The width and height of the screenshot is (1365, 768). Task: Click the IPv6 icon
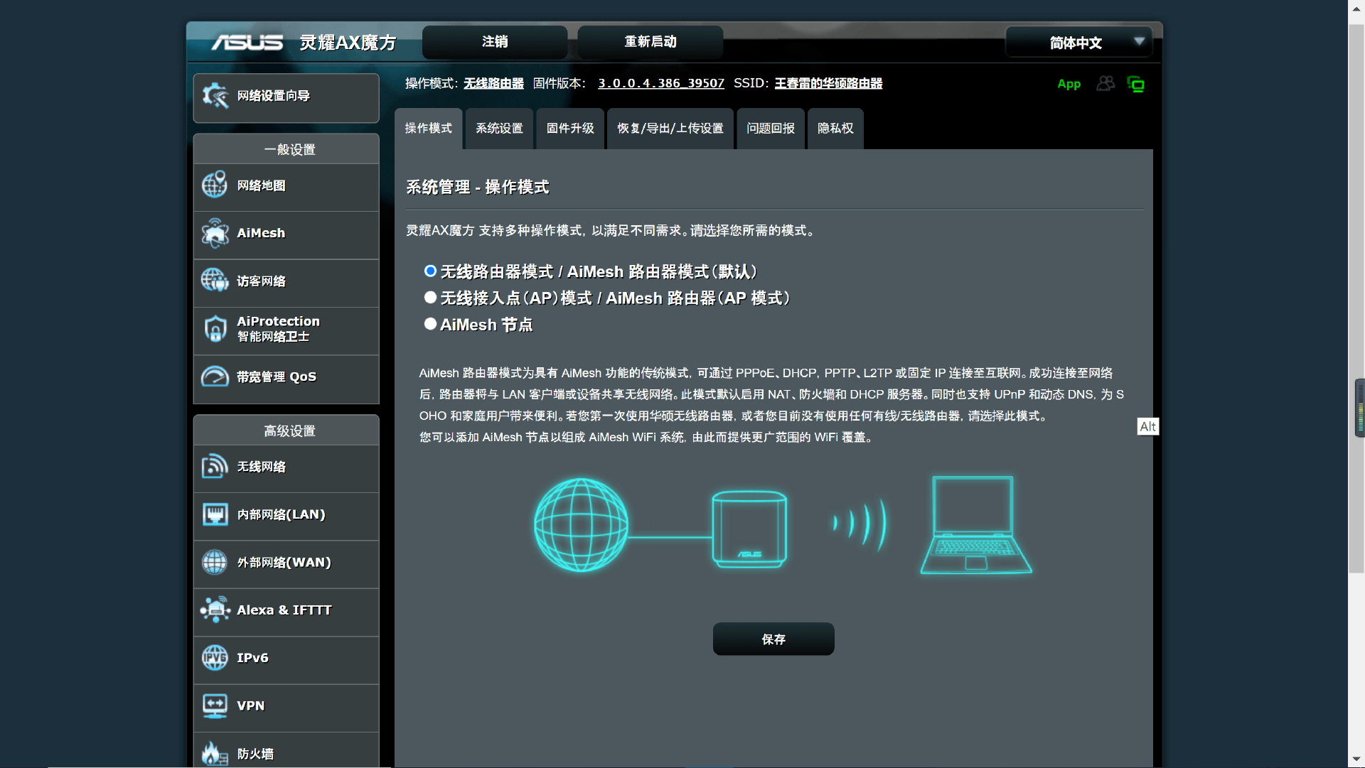coord(215,657)
